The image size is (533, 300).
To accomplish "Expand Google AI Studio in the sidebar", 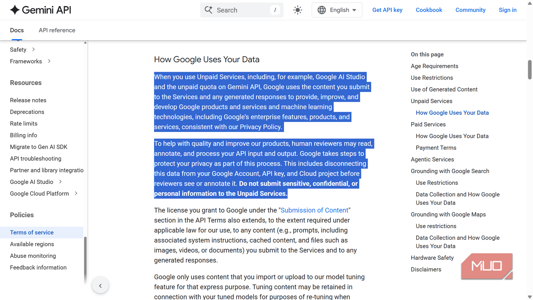I will [60, 182].
